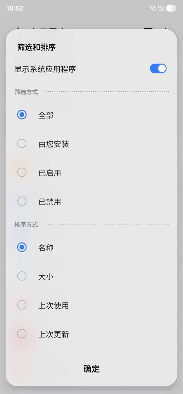The image size is (183, 394).
Task: Tap the battery indicator in status bar
Action: point(171,8)
